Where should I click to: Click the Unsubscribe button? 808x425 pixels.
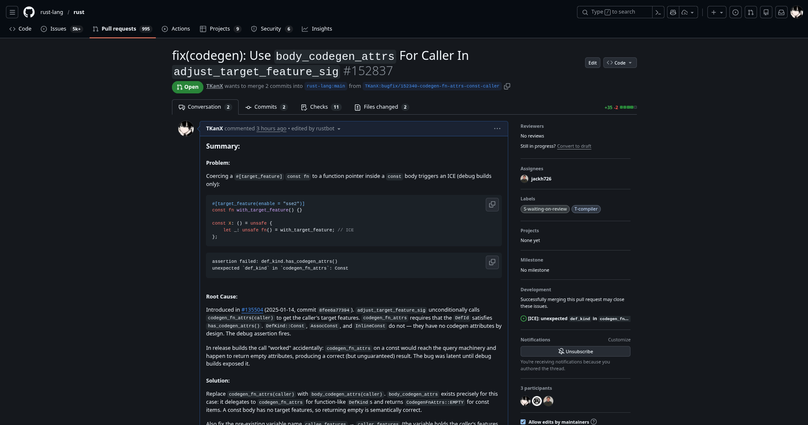pos(575,352)
